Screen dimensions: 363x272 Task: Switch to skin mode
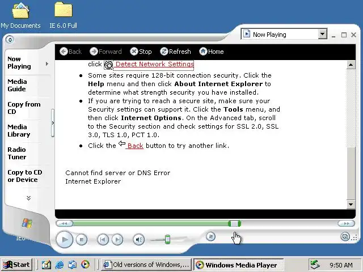click(345, 237)
